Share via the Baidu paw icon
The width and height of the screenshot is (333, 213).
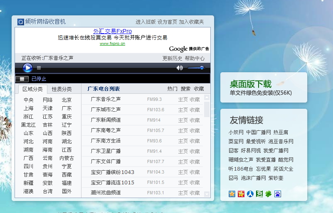[x=278, y=194]
